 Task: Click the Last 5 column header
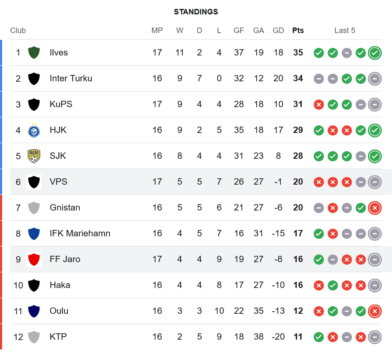(344, 30)
